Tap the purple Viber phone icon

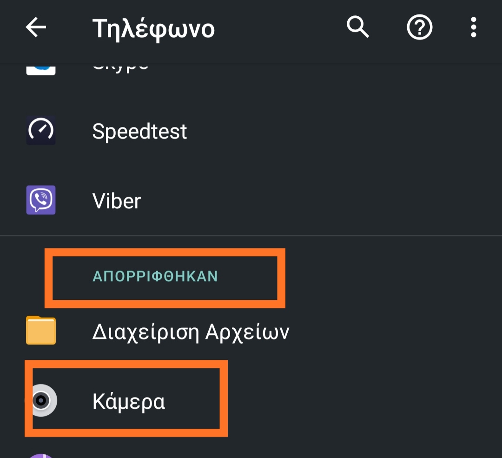tap(41, 200)
